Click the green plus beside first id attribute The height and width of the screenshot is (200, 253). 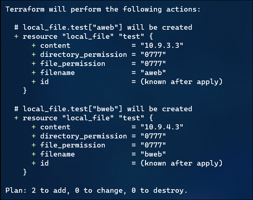tap(34, 82)
